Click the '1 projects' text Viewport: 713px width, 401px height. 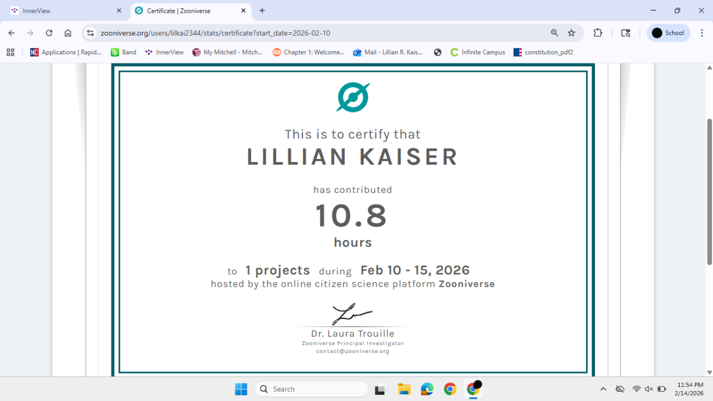coord(277,270)
